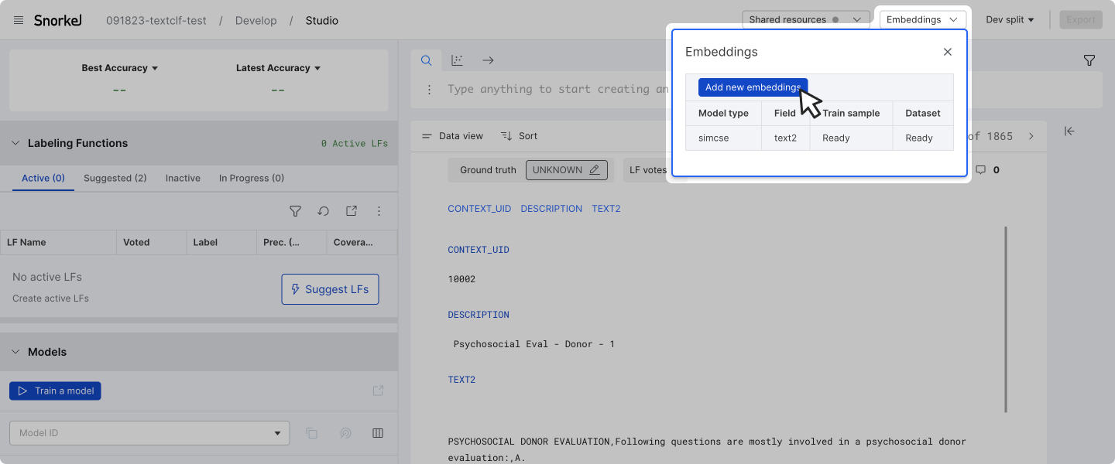Screen dimensions: 1115x464
Task: Open the Embeddings dropdown
Action: click(923, 20)
